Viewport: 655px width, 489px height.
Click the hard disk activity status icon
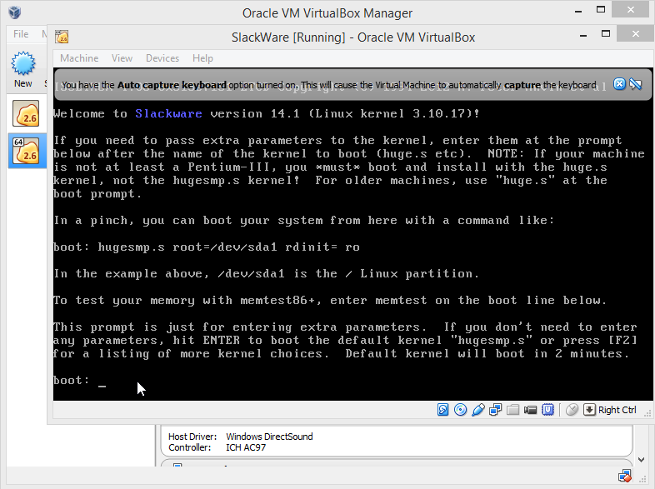[442, 410]
